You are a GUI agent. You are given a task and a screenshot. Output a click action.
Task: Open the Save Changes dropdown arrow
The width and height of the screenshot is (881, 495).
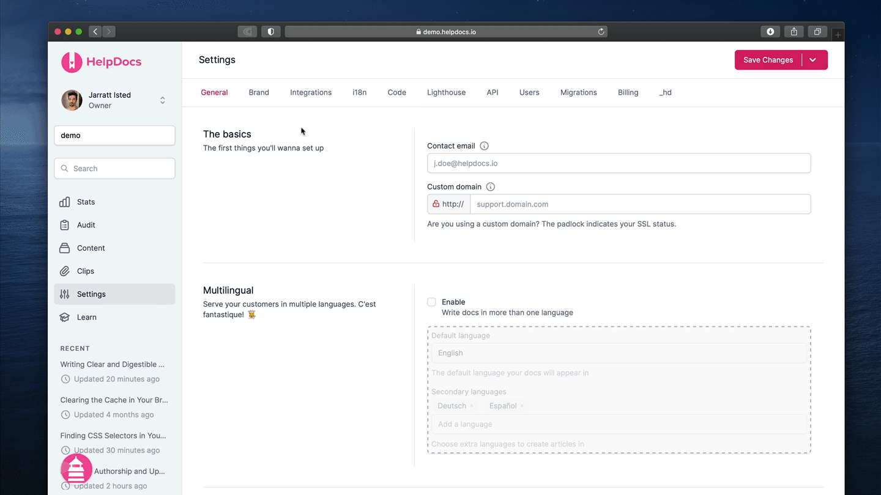[813, 60]
